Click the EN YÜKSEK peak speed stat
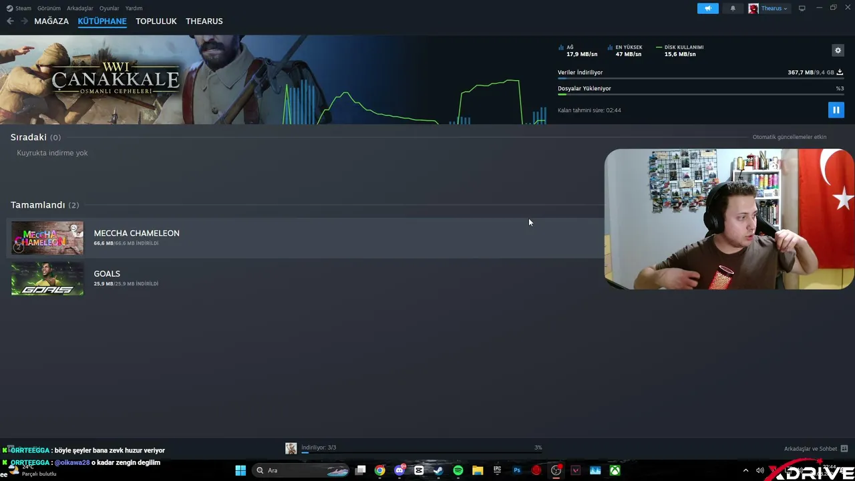The width and height of the screenshot is (855, 481). [x=625, y=51]
